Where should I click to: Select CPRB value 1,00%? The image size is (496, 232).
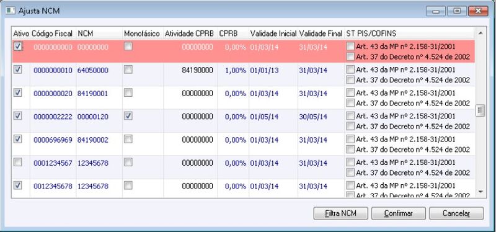(236, 70)
